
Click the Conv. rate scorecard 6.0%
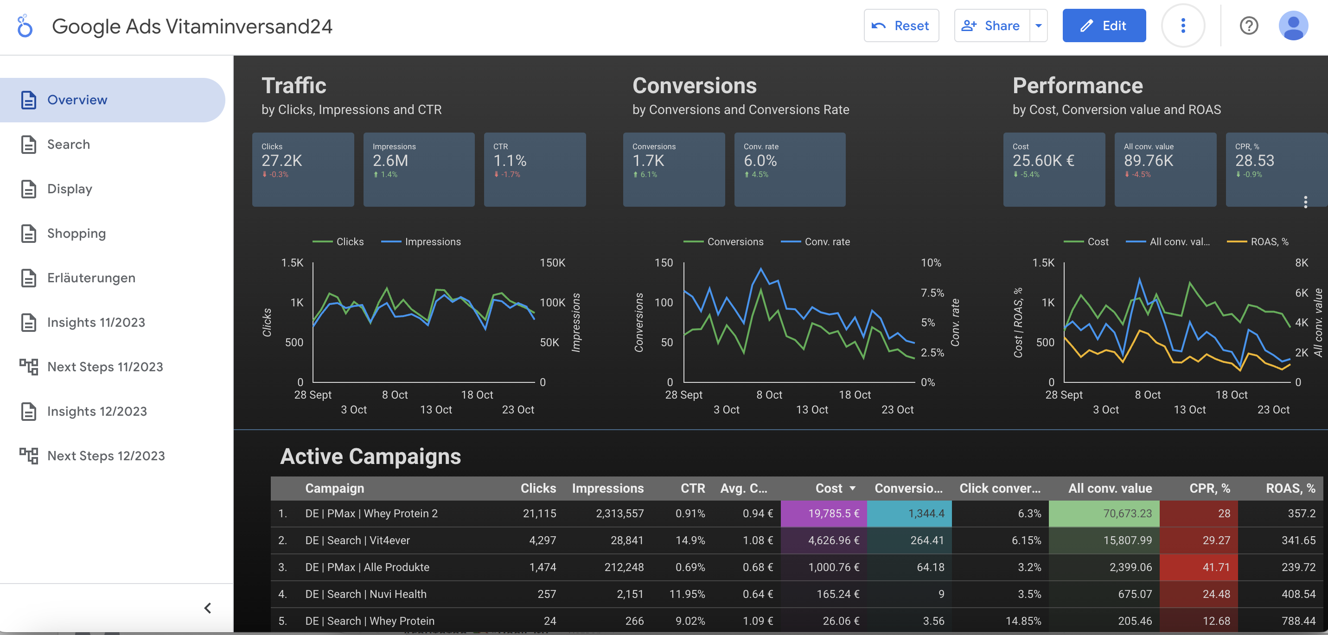[x=790, y=170]
